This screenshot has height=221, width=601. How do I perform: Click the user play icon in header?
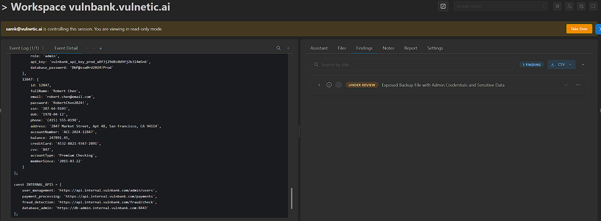pyautogui.click(x=569, y=6)
